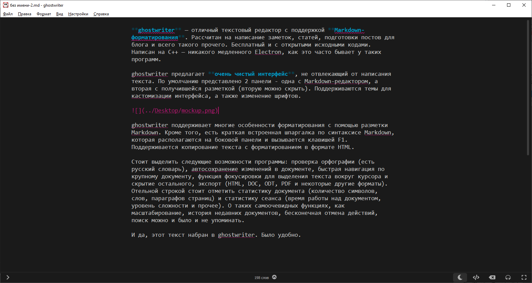Click the ghostwriter app icon in title bar
532x283 pixels.
point(5,5)
